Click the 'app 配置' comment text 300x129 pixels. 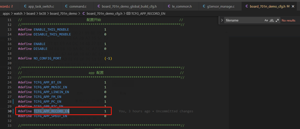coord(96,73)
